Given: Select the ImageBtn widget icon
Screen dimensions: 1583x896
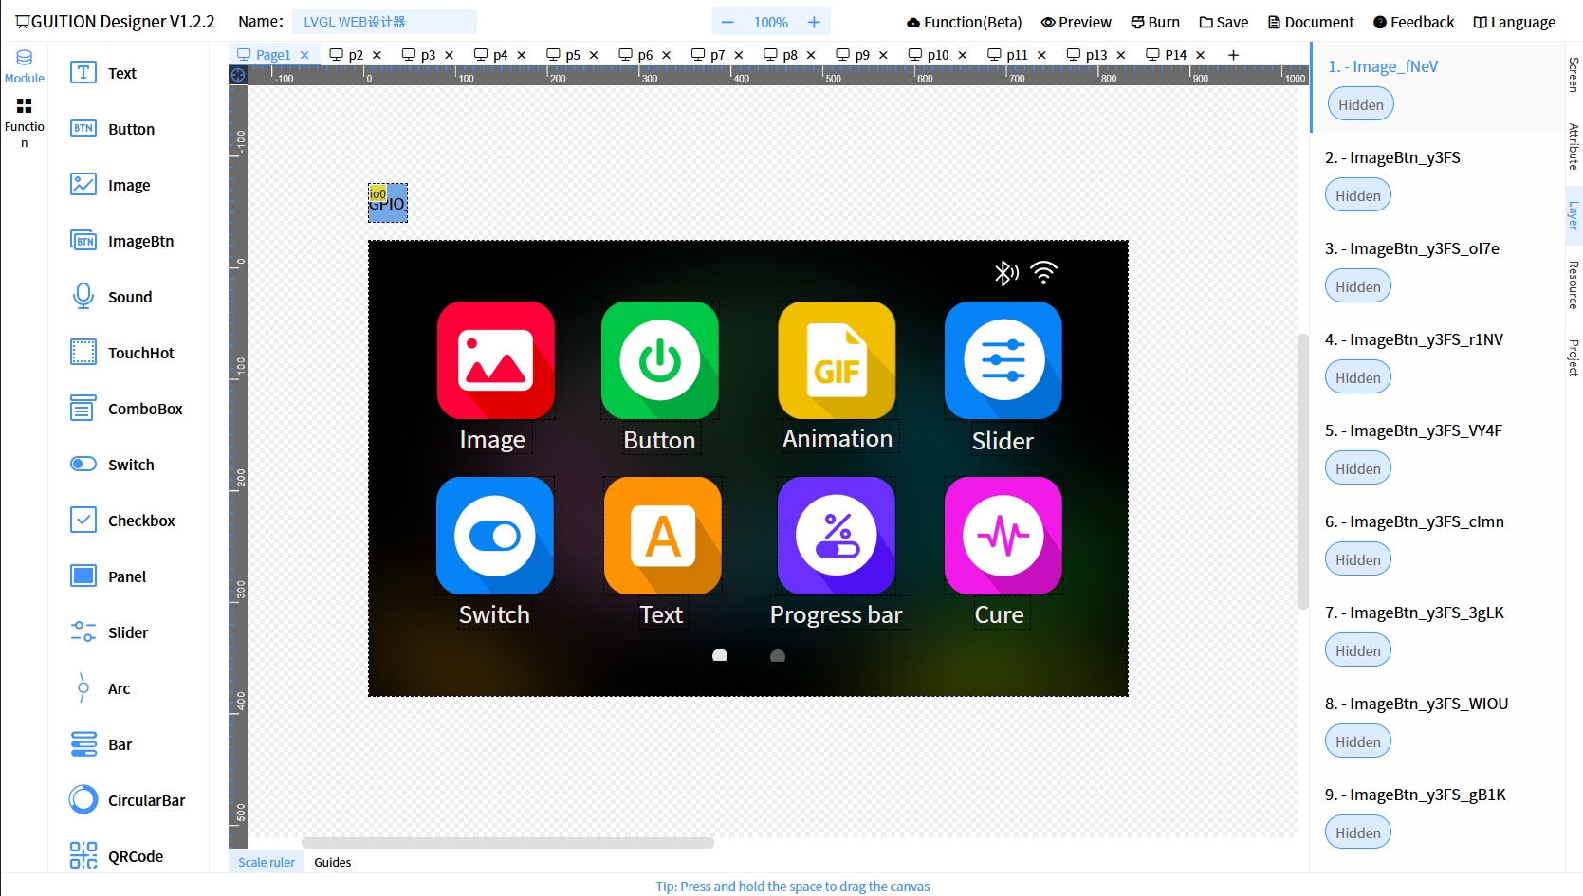Looking at the screenshot, I should click(83, 241).
